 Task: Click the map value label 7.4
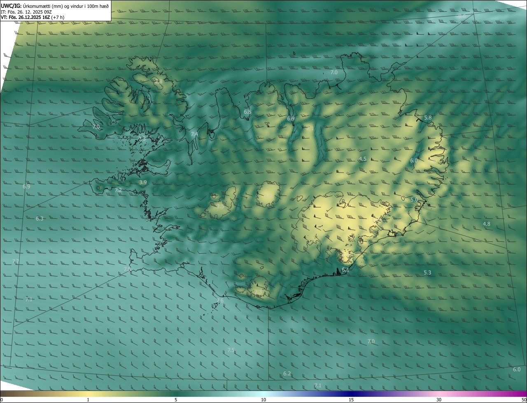194,134
